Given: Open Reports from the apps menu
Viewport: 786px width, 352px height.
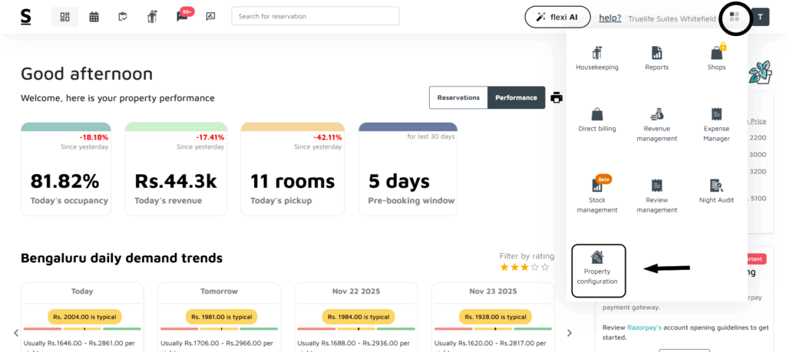Looking at the screenshot, I should tap(657, 58).
